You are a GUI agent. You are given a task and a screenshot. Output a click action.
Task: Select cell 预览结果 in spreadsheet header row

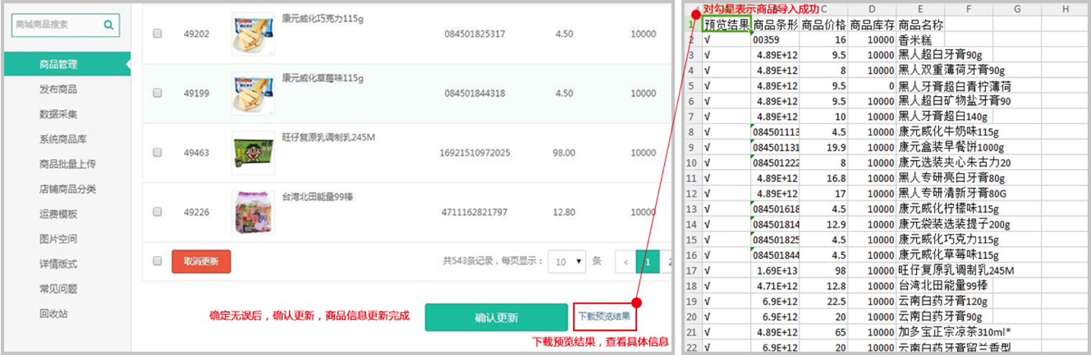point(727,24)
